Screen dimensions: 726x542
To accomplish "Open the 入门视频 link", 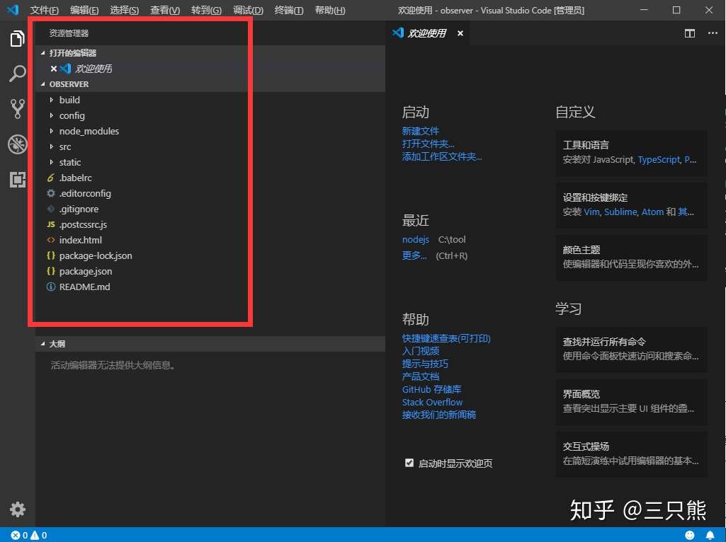I will (x=421, y=351).
